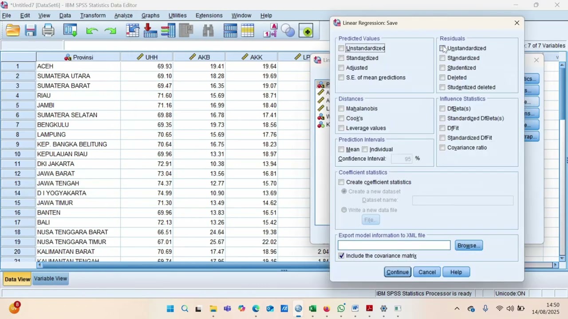568x319 pixels.
Task: Redo with the green right arrow
Action: tap(110, 31)
